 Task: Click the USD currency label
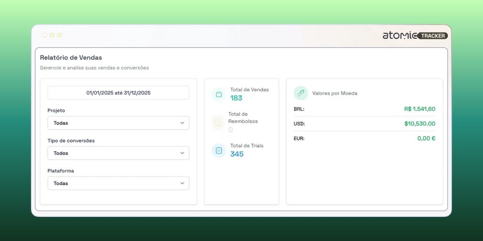[x=299, y=124]
